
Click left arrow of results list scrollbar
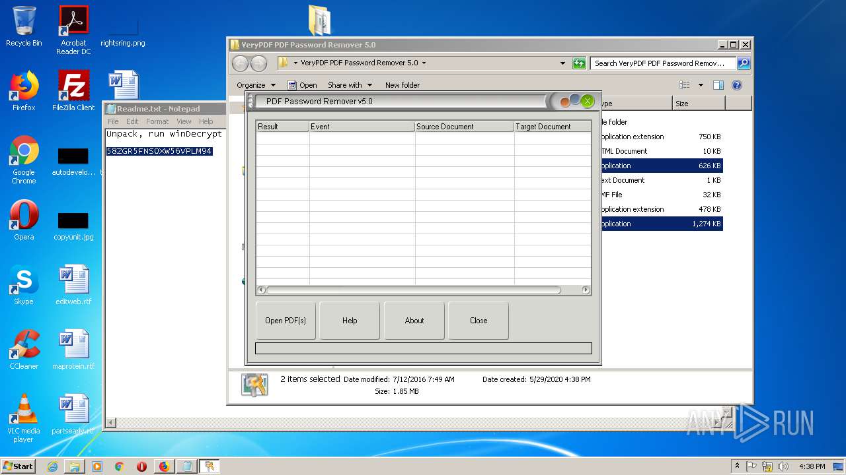(x=261, y=290)
